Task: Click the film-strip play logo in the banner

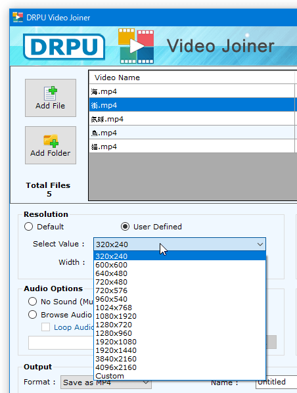Action: tap(136, 46)
